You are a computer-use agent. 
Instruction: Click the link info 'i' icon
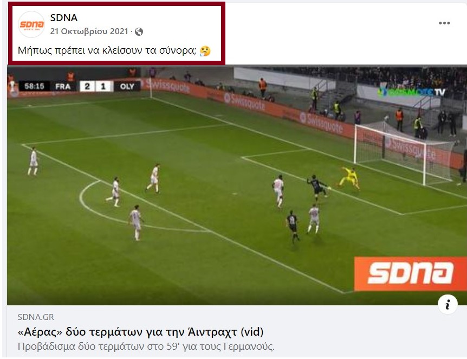click(447, 304)
